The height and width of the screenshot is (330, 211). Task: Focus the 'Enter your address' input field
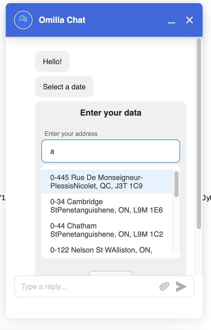pyautogui.click(x=110, y=151)
